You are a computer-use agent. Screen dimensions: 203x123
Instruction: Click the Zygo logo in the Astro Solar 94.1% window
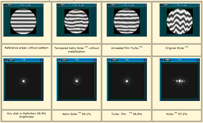[x=64, y=60]
